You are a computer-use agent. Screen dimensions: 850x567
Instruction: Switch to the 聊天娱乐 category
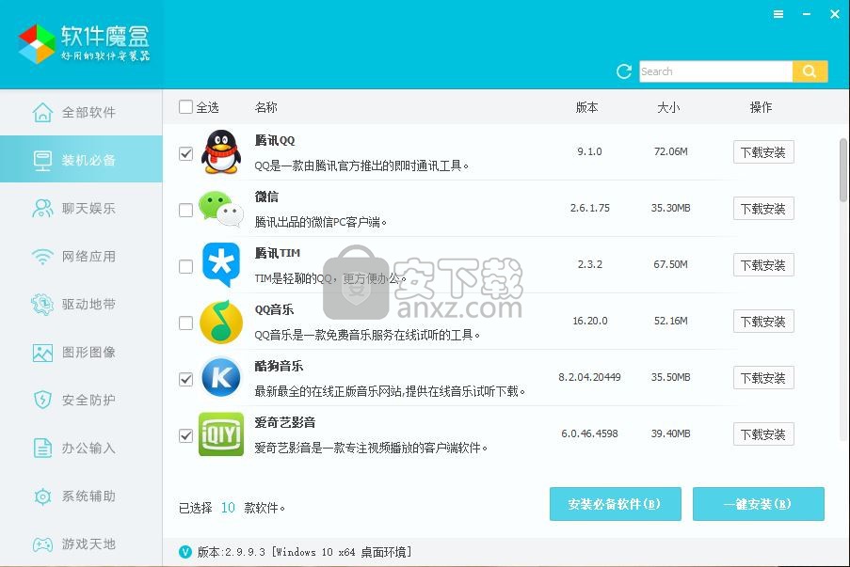(x=81, y=208)
